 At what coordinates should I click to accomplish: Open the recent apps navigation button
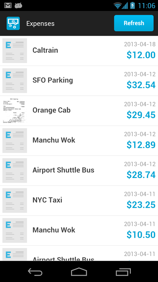(123, 272)
